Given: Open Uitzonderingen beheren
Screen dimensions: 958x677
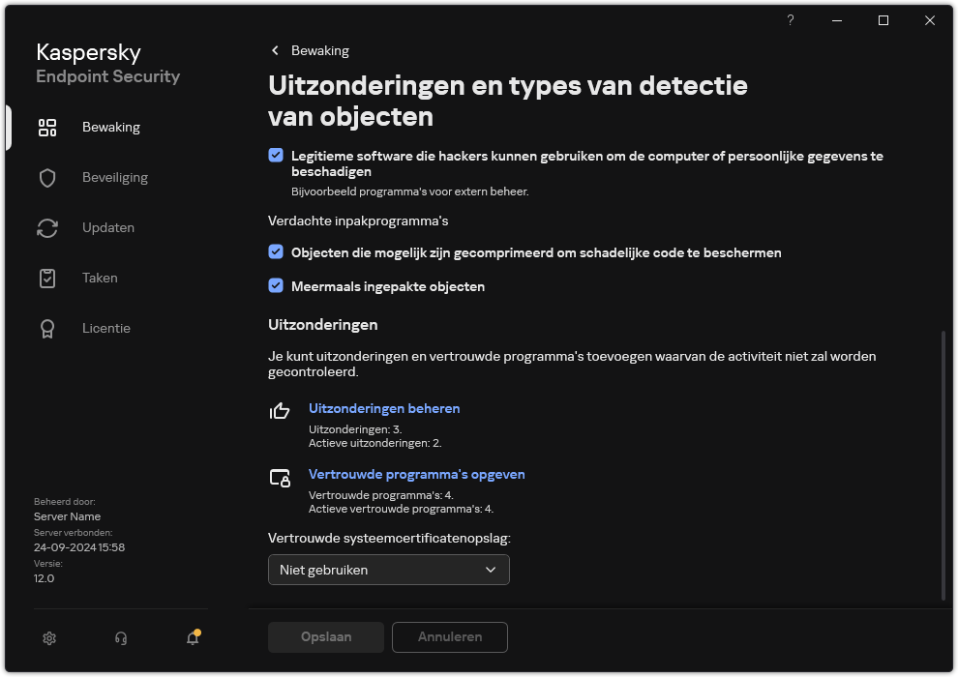Looking at the screenshot, I should (x=384, y=408).
